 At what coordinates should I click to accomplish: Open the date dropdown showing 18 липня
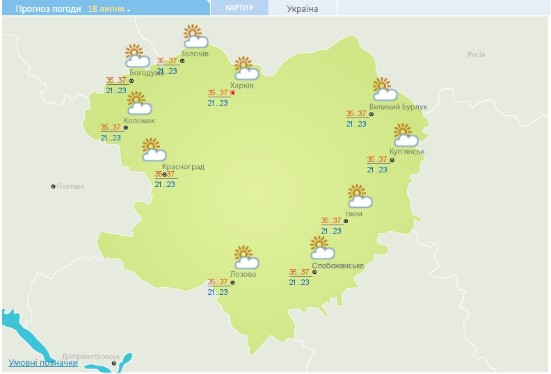[x=109, y=9]
